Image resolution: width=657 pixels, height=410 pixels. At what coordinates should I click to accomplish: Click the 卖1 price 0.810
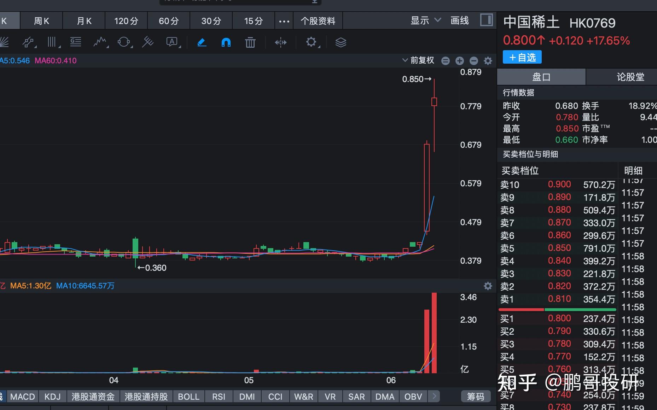coord(559,299)
